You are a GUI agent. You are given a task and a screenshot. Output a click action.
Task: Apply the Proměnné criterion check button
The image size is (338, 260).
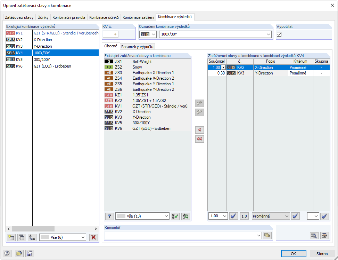click(x=295, y=216)
